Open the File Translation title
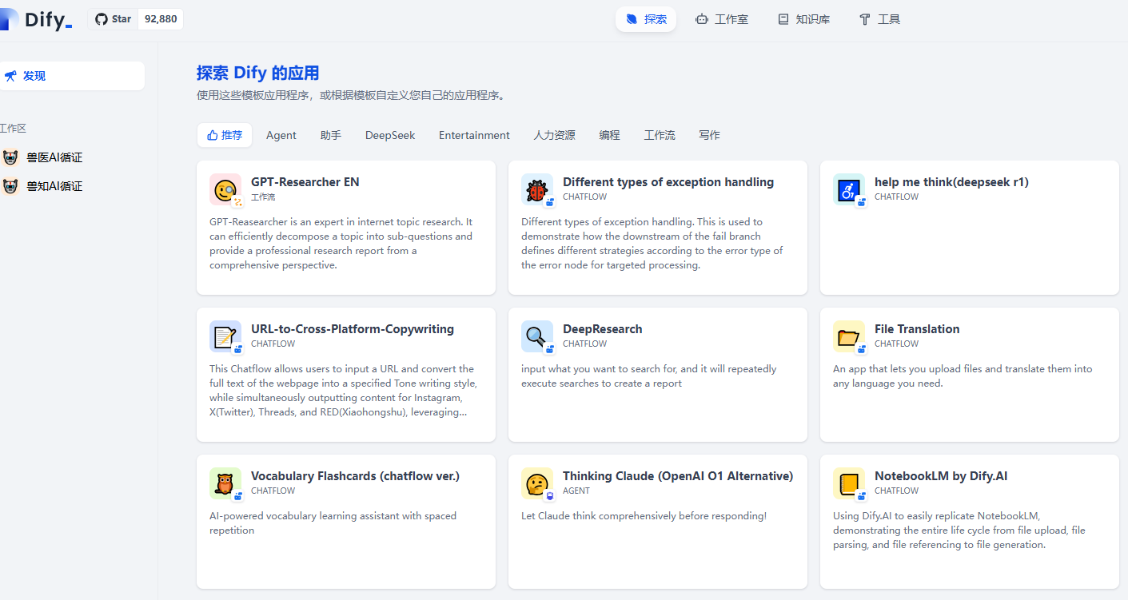Image resolution: width=1128 pixels, height=600 pixels. click(917, 329)
